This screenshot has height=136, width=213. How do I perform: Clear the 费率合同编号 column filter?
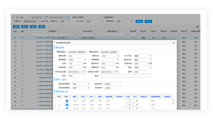[x=95, y=34]
